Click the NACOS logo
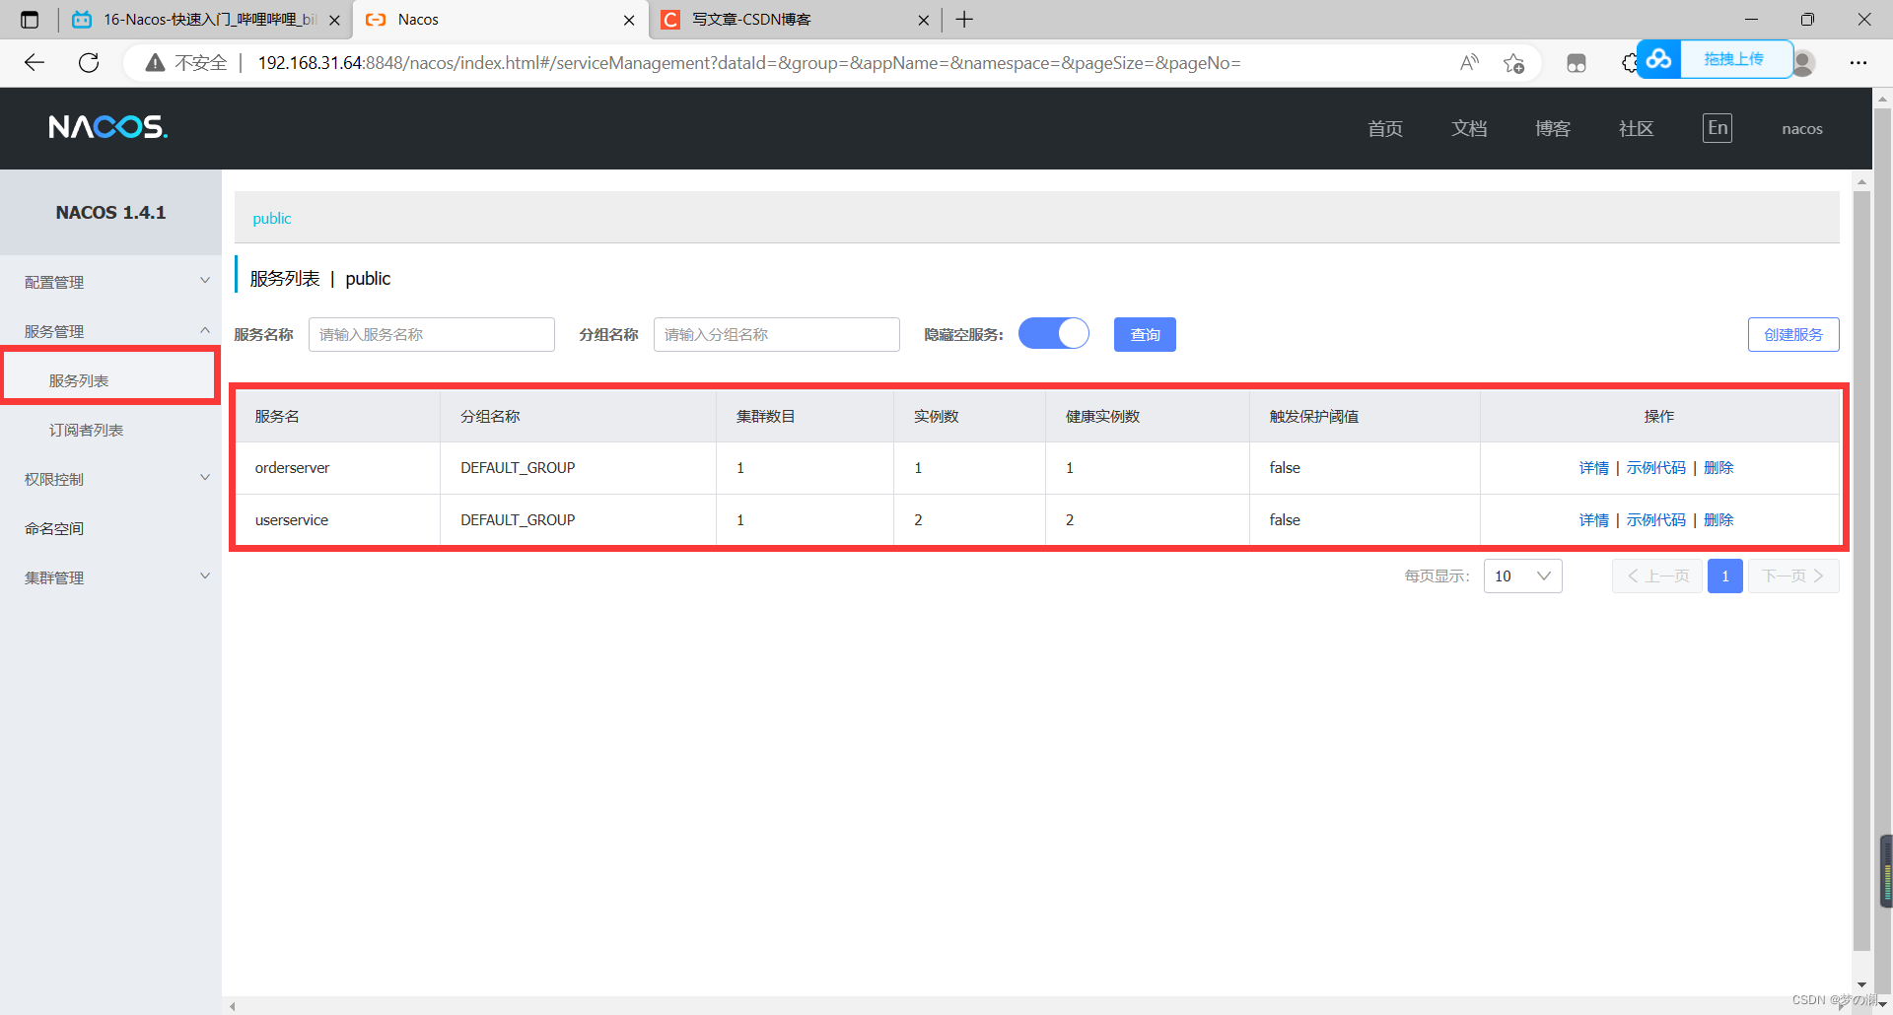The height and width of the screenshot is (1015, 1893). point(108,127)
